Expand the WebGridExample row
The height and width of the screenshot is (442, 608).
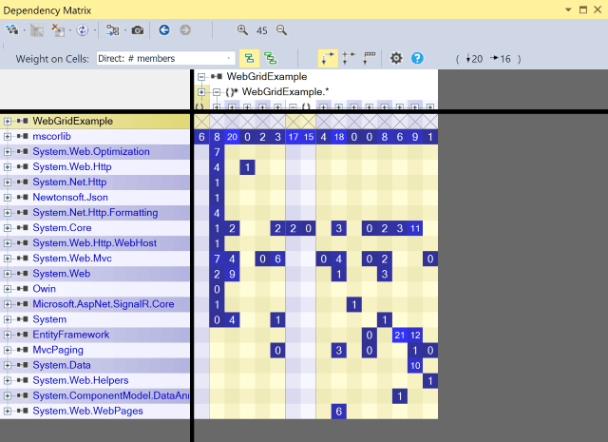tap(7, 122)
